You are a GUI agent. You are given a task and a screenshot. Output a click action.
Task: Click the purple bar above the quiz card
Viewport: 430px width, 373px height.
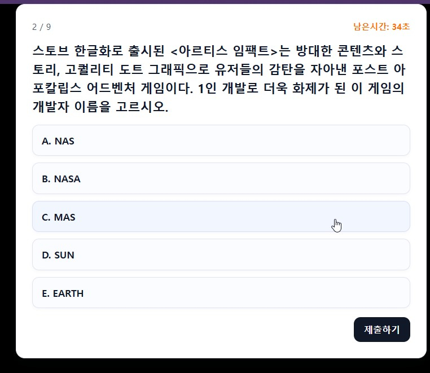click(215, 2)
